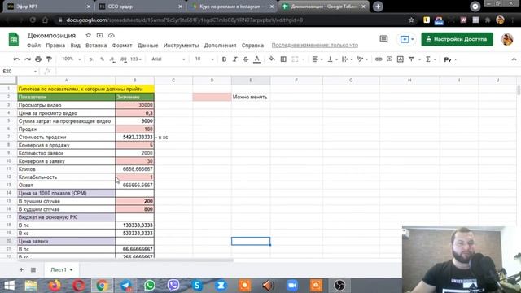Open the Windows Start menu
Screen dimensions: 521x293
point(9,286)
